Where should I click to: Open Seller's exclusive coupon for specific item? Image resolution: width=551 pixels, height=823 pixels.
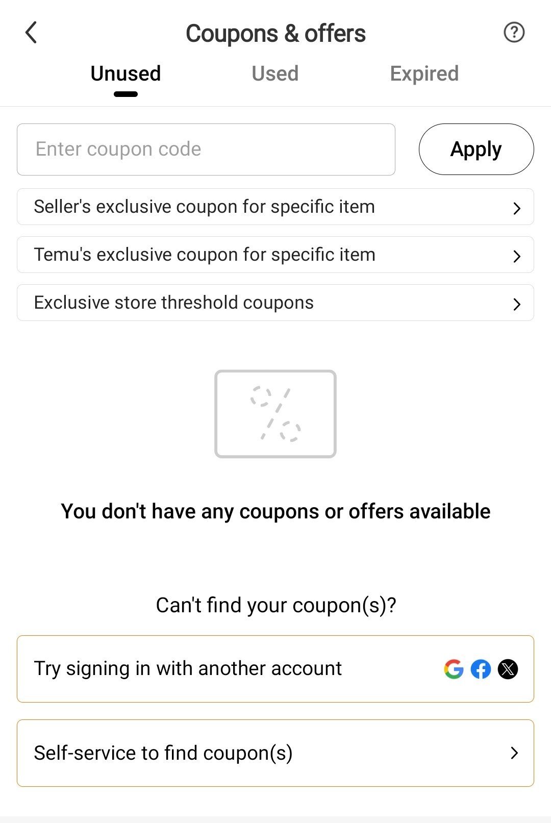[204, 207]
